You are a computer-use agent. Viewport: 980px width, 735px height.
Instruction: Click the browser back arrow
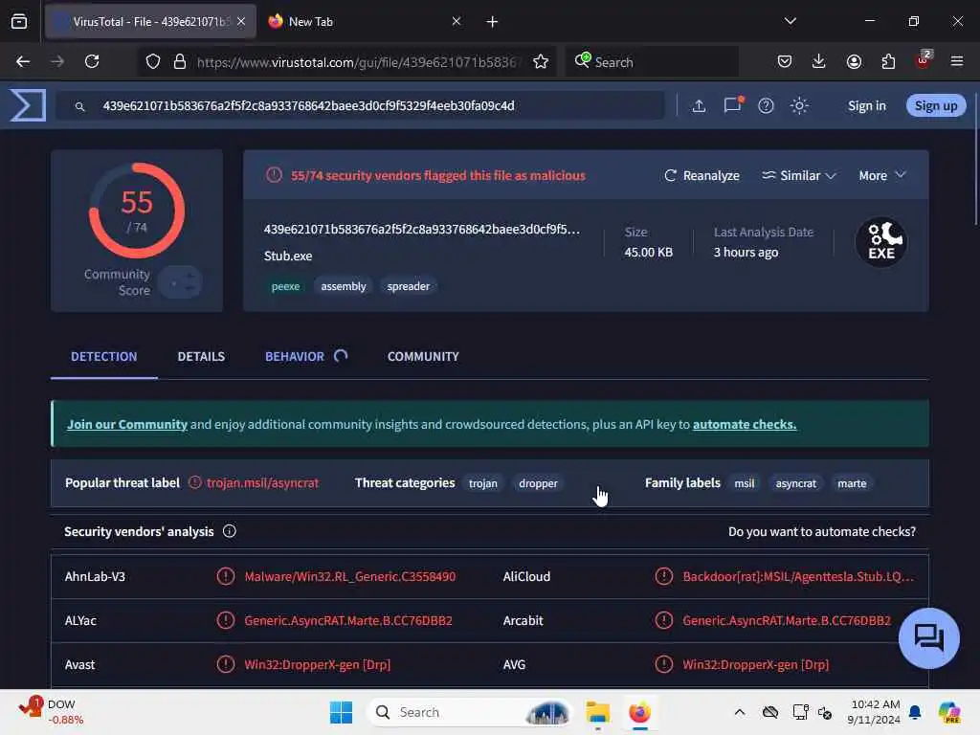pyautogui.click(x=23, y=61)
